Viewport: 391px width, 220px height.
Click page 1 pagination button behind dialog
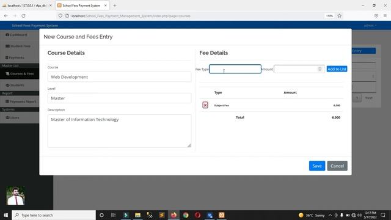pos(357,98)
